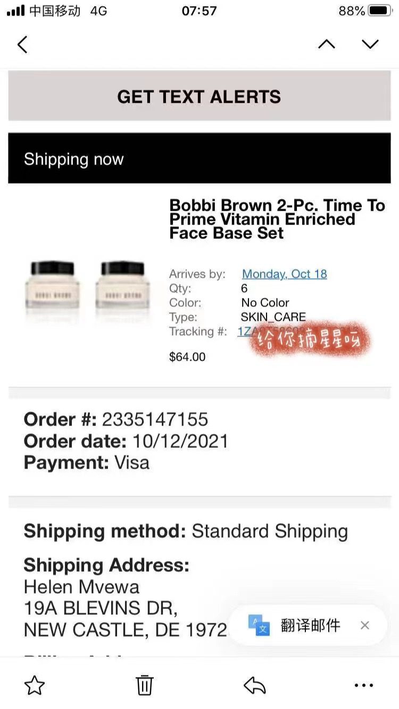This screenshot has height=709, width=399.
Task: Open the more options ellipsis menu
Action: click(364, 685)
